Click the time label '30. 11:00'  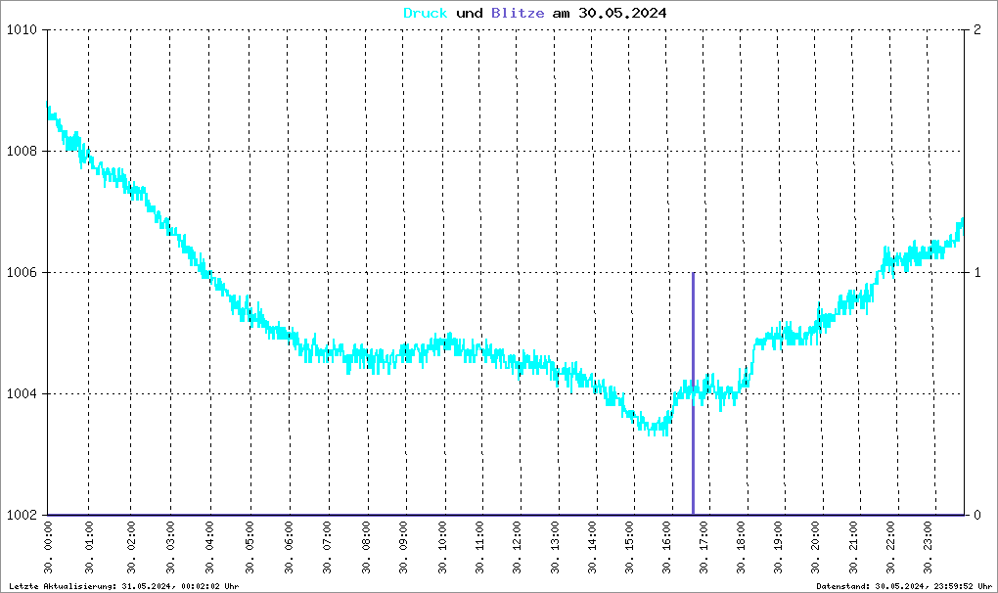(x=479, y=548)
